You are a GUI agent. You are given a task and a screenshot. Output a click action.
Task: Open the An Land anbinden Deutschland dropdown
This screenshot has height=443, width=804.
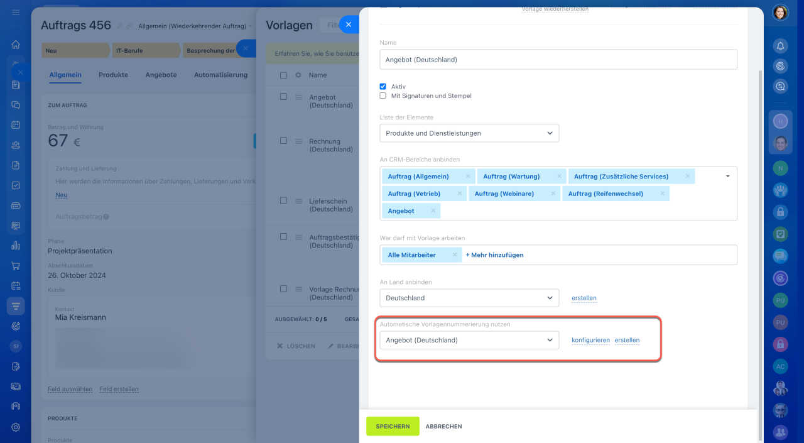click(469, 298)
